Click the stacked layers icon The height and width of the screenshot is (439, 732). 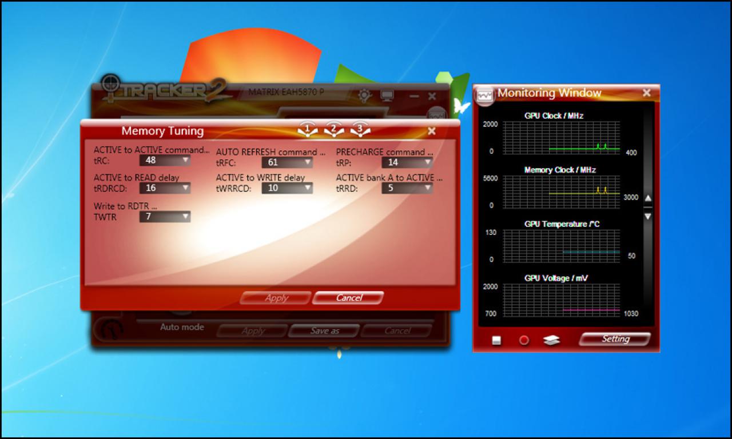(x=552, y=340)
